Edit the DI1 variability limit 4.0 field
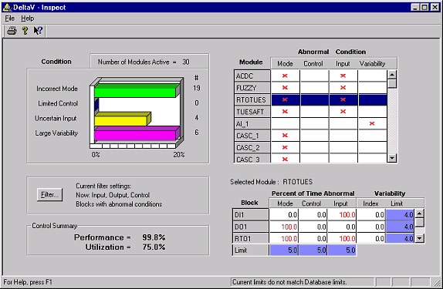The height and width of the screenshot is (289, 443). 400,215
